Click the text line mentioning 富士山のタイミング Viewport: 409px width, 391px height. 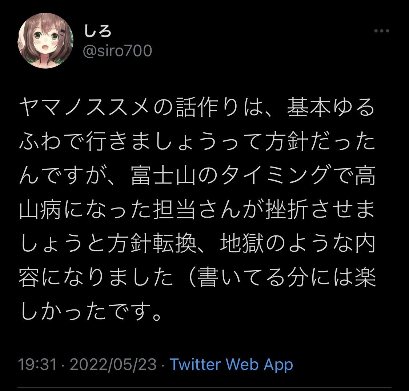click(197, 176)
